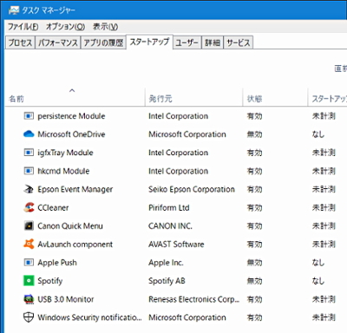Click the igfxTray Module icon
This screenshot has width=347, height=333.
[x=29, y=153]
